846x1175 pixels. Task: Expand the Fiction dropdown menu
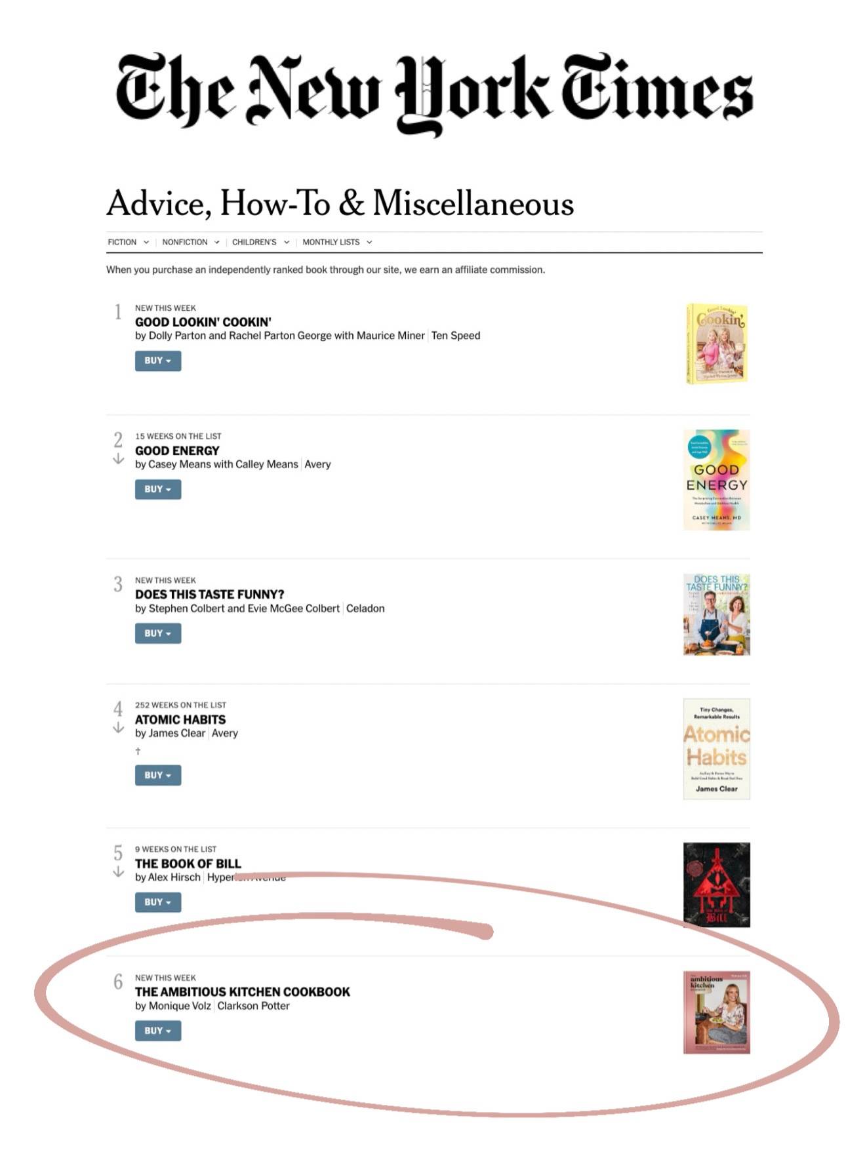point(128,242)
